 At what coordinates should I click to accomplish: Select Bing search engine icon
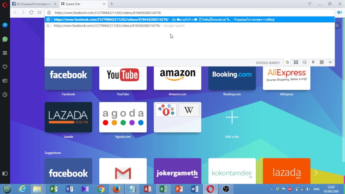click(322, 62)
